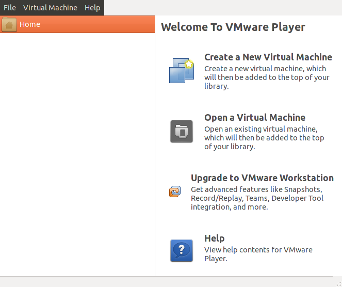Select the Home entry label in sidebar
The image size is (342, 287).
(x=30, y=24)
